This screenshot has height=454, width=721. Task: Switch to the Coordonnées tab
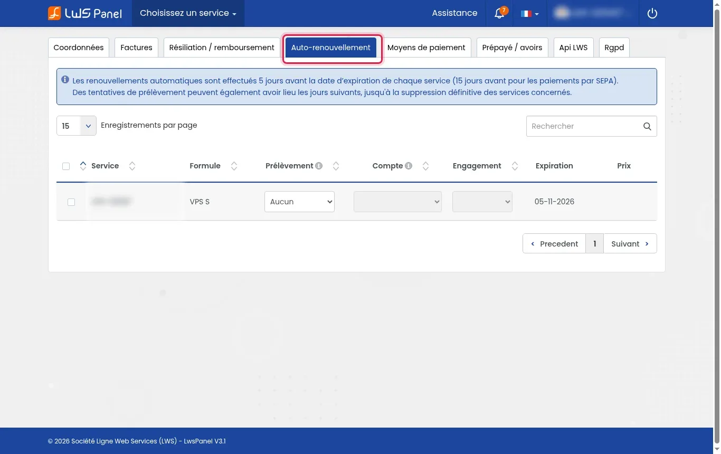pyautogui.click(x=79, y=48)
